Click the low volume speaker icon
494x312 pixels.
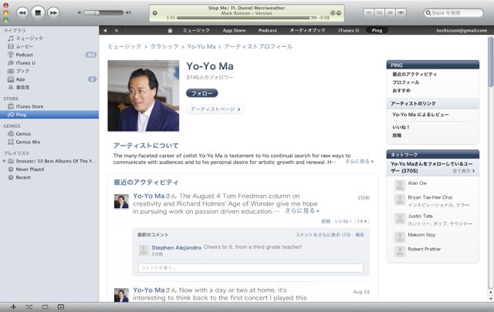click(x=80, y=13)
